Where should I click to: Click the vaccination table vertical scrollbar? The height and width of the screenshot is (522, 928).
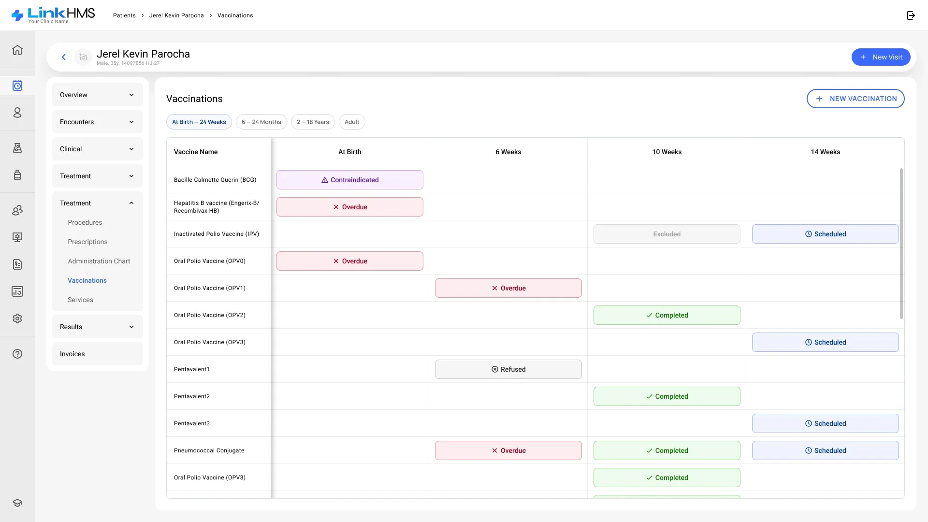tap(901, 244)
